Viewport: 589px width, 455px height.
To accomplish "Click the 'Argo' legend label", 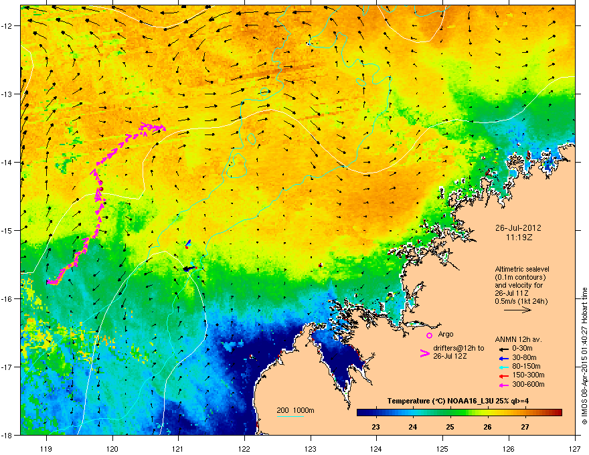I will [446, 334].
